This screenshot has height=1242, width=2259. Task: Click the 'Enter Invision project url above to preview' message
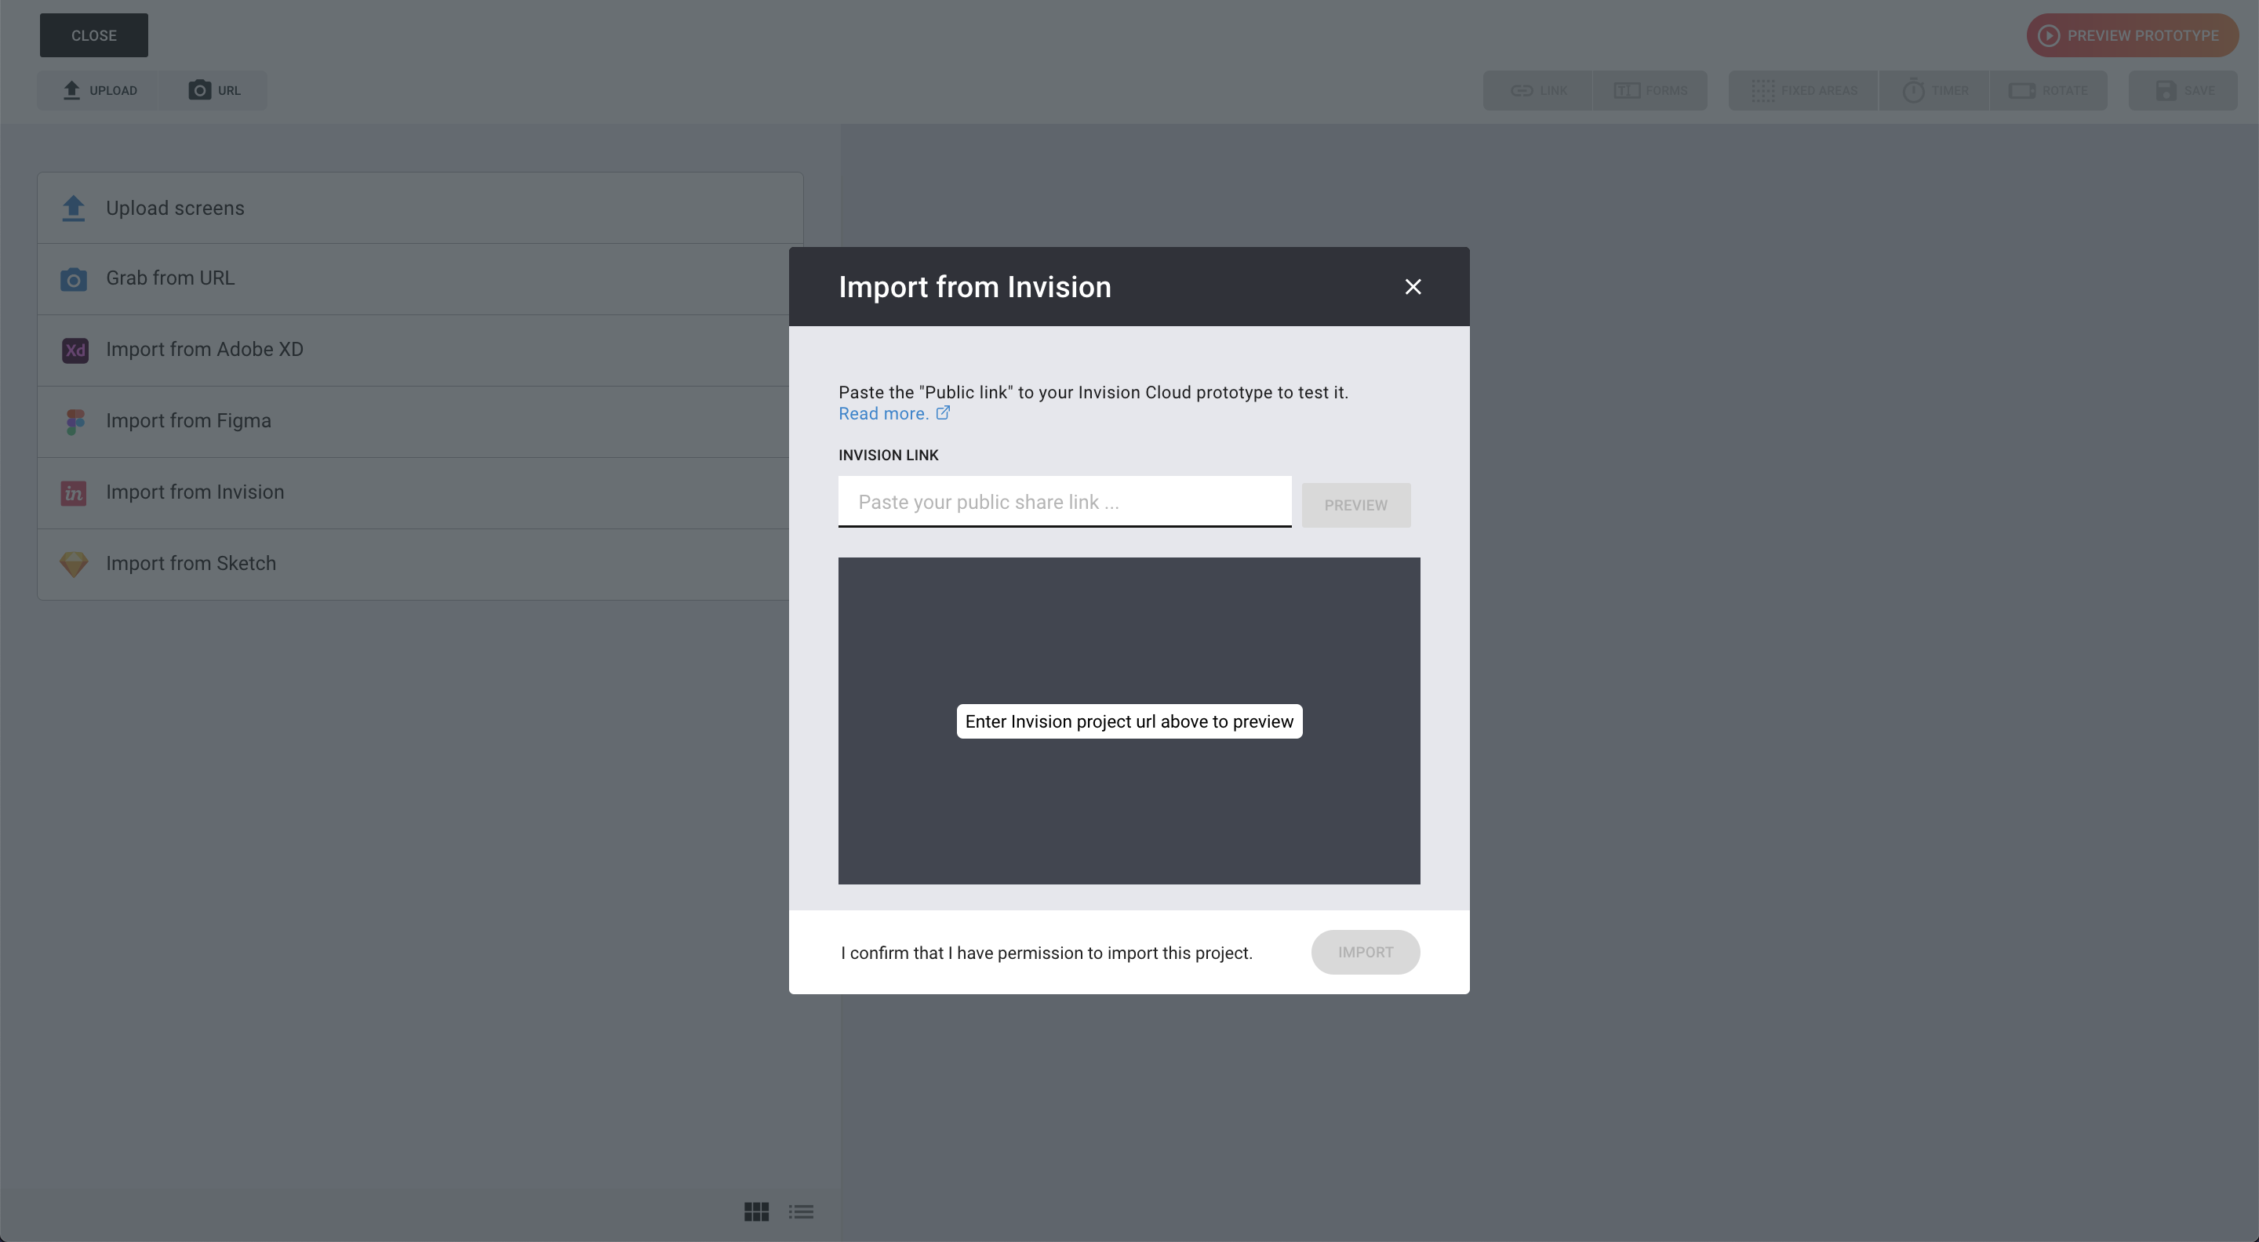(1129, 721)
